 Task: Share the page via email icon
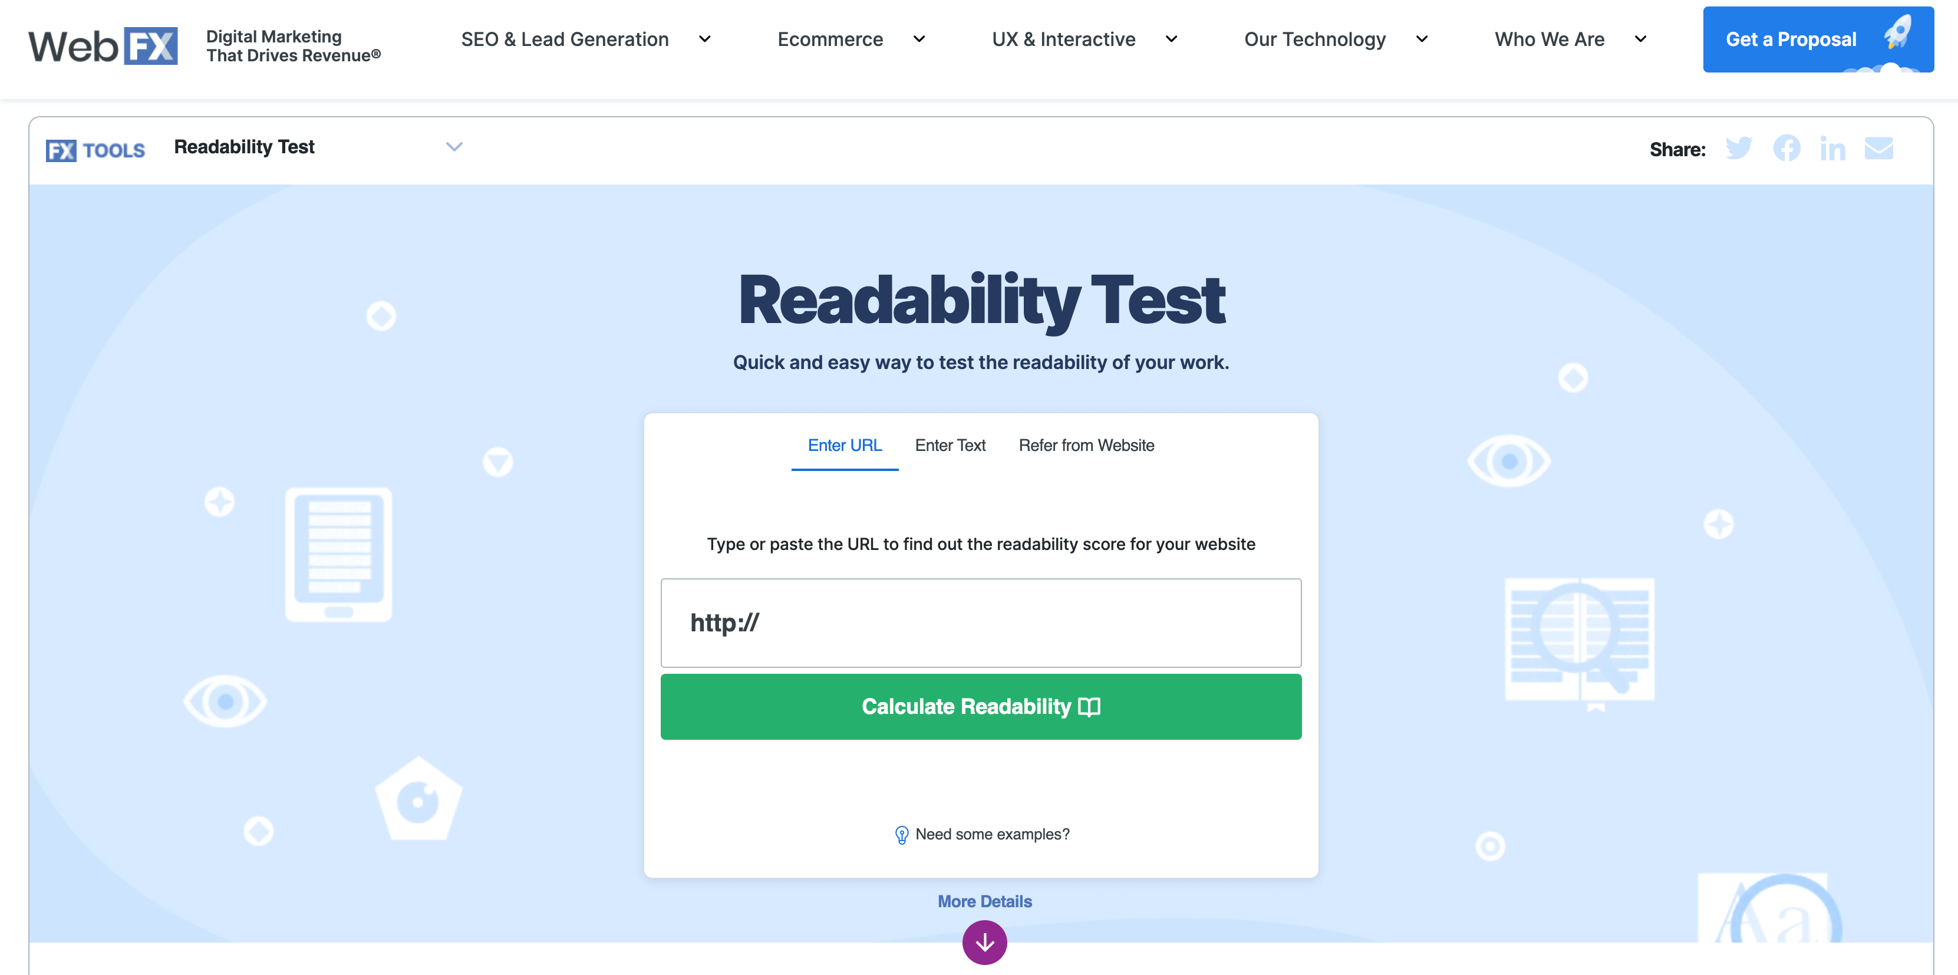[x=1878, y=148]
